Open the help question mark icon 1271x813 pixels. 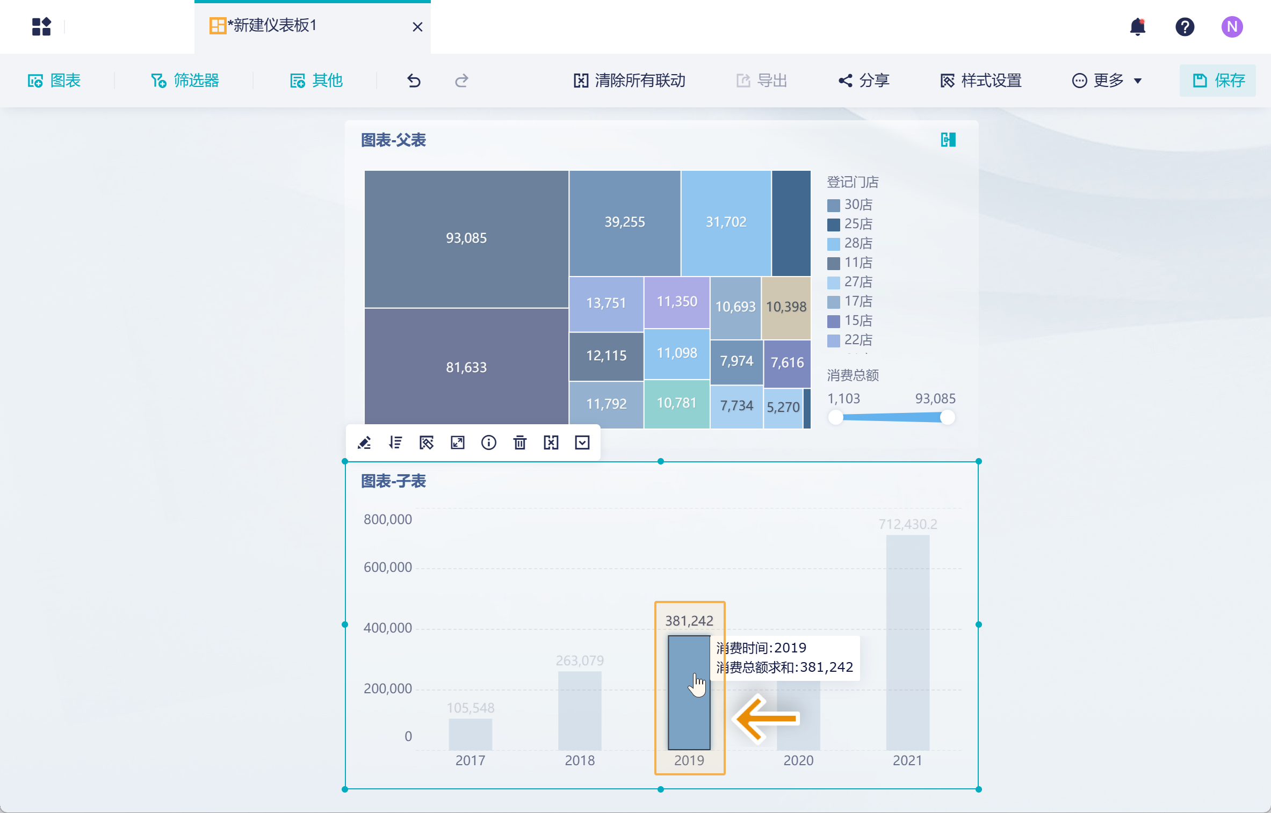1185,26
